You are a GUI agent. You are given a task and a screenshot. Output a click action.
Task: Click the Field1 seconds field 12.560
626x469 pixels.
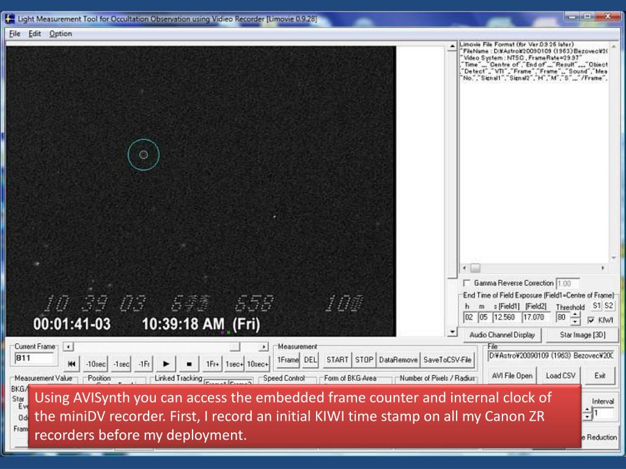(x=506, y=318)
